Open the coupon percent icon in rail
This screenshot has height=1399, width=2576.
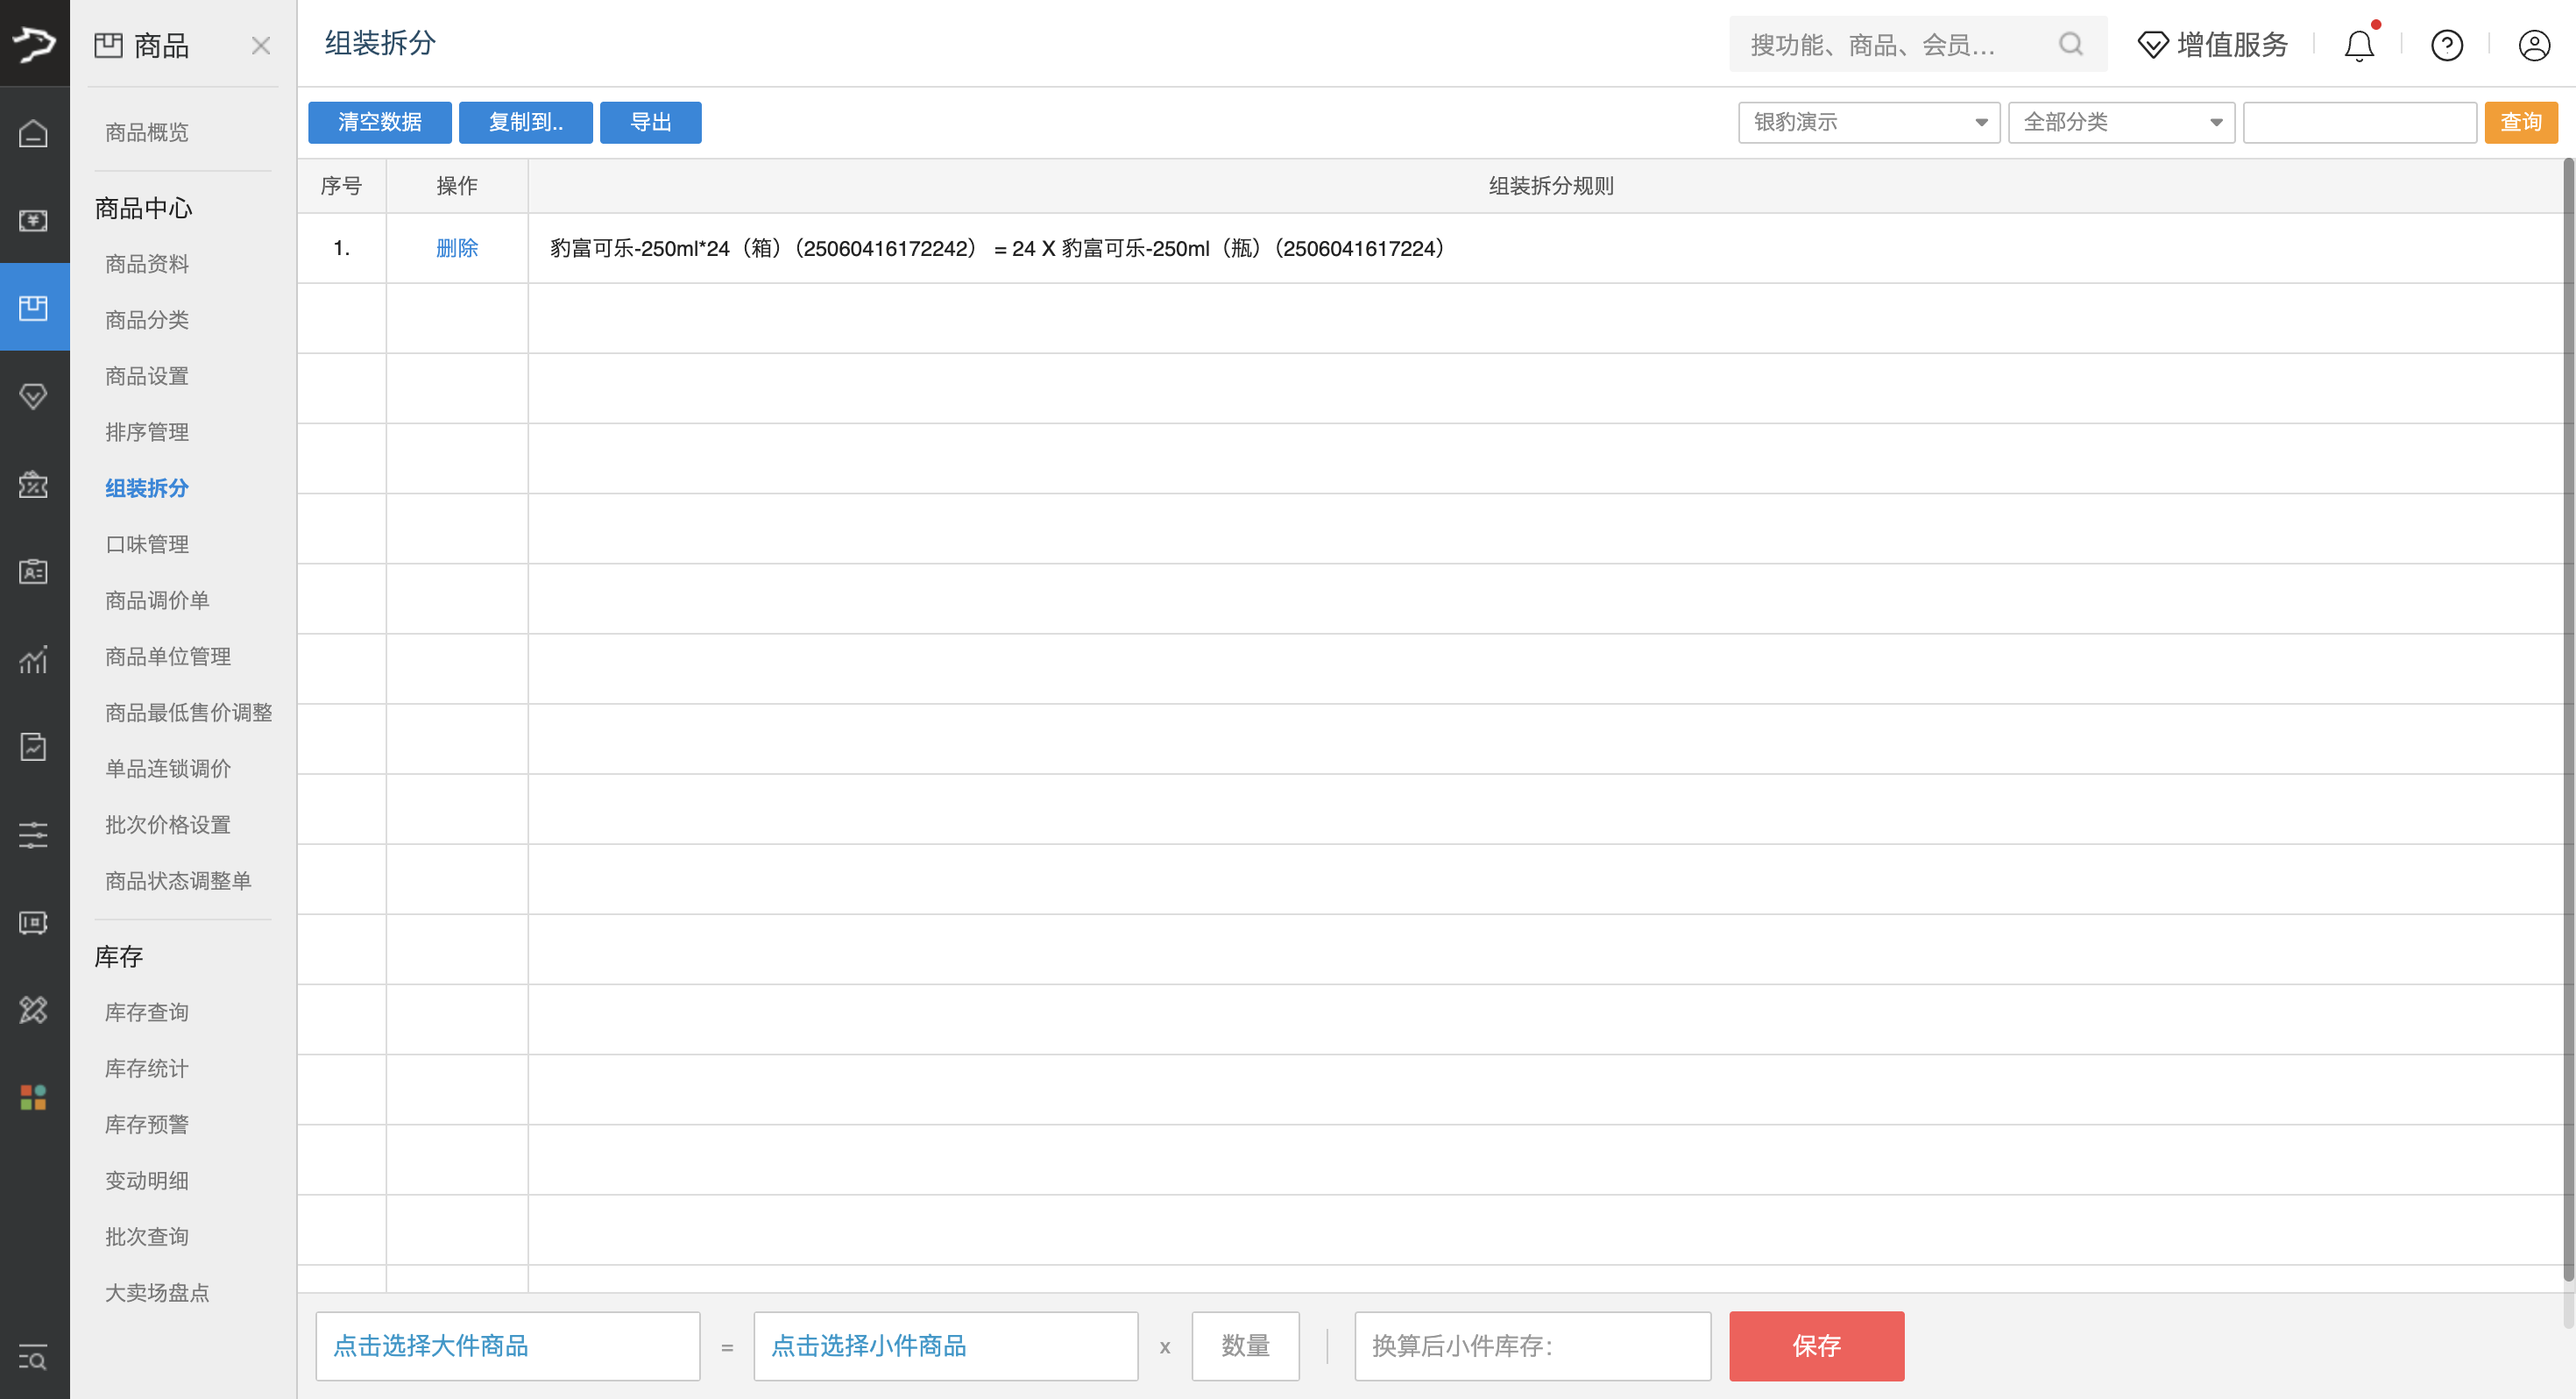34,485
